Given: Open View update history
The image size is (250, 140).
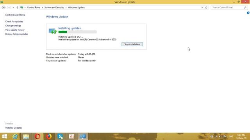Looking at the screenshot, I should click(15, 30).
